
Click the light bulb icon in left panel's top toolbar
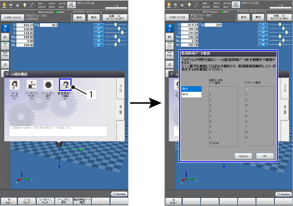tap(25, 5)
